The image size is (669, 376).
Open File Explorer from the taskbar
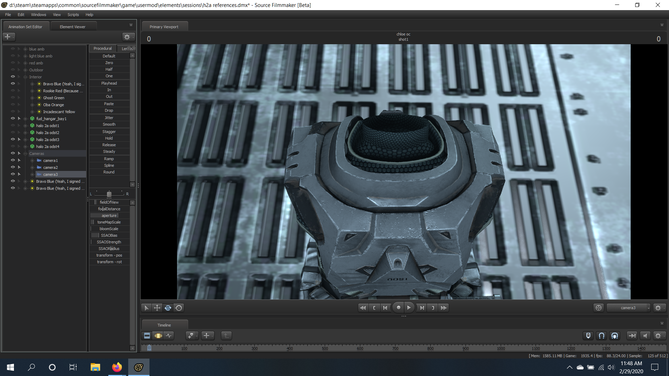pos(95,367)
